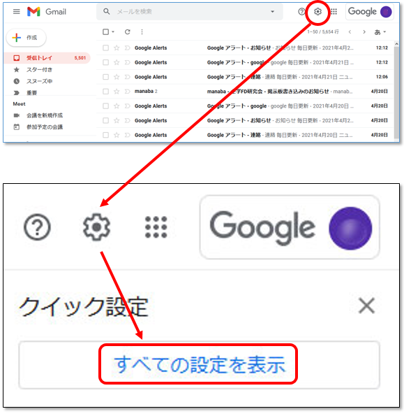Click すべての設定を表示 button
404x416 pixels.
click(199, 365)
